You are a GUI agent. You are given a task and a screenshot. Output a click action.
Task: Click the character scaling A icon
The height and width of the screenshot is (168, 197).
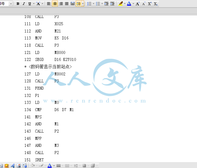(38, 4)
